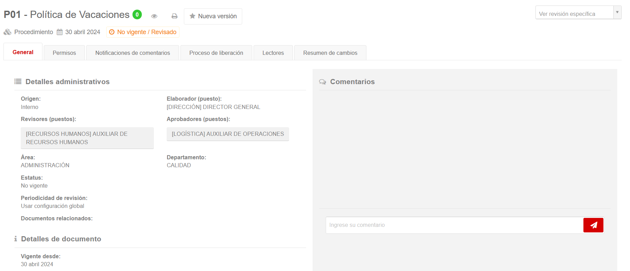Go to the Resumen de cambios tab

click(330, 53)
